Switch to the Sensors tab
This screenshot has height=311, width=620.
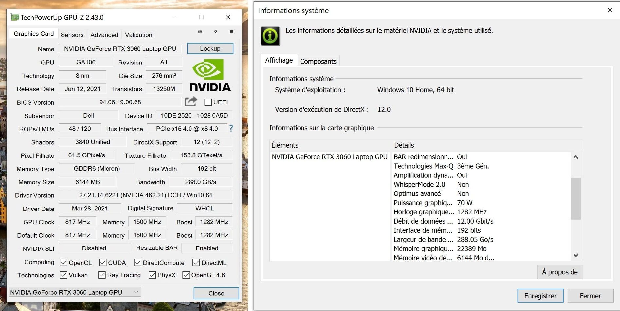(72, 34)
